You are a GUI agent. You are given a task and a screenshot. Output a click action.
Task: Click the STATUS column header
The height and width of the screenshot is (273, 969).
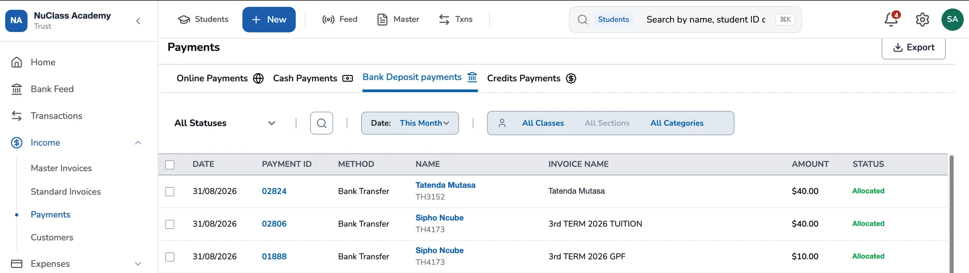tap(868, 164)
